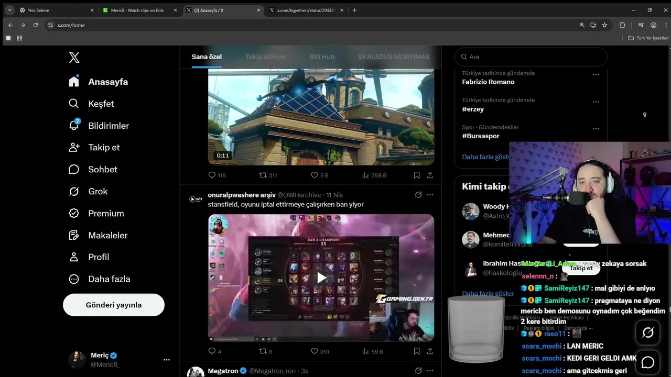Reload the page
This screenshot has height=377, width=671.
tap(36, 25)
